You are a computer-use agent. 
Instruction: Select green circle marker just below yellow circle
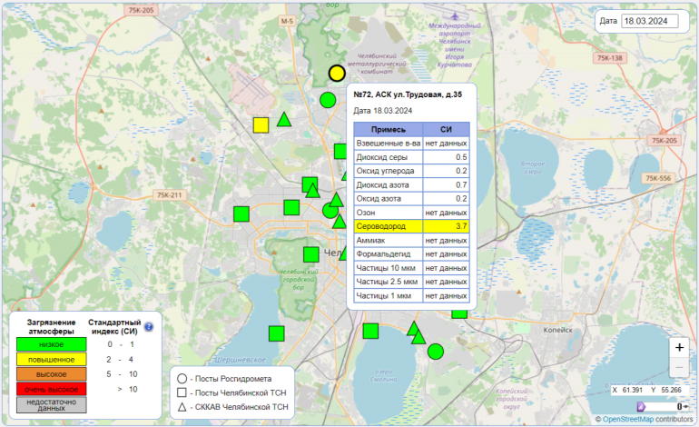pyautogui.click(x=328, y=100)
